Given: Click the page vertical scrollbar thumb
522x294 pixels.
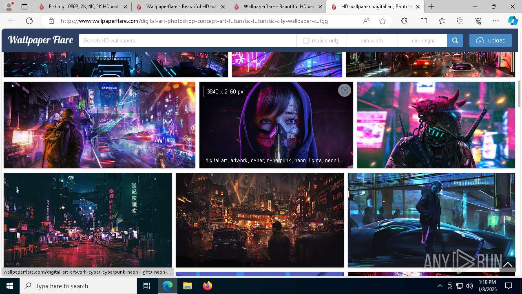Looking at the screenshot, I should coord(519,94).
